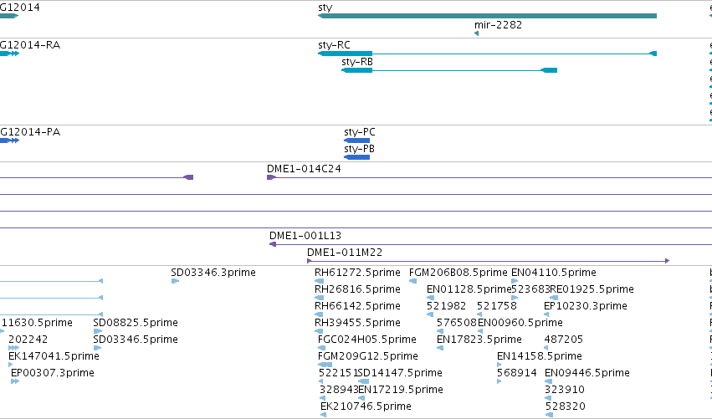Click the DME1-011M22 clone line
This screenshot has height=419, width=712.
coord(488,261)
